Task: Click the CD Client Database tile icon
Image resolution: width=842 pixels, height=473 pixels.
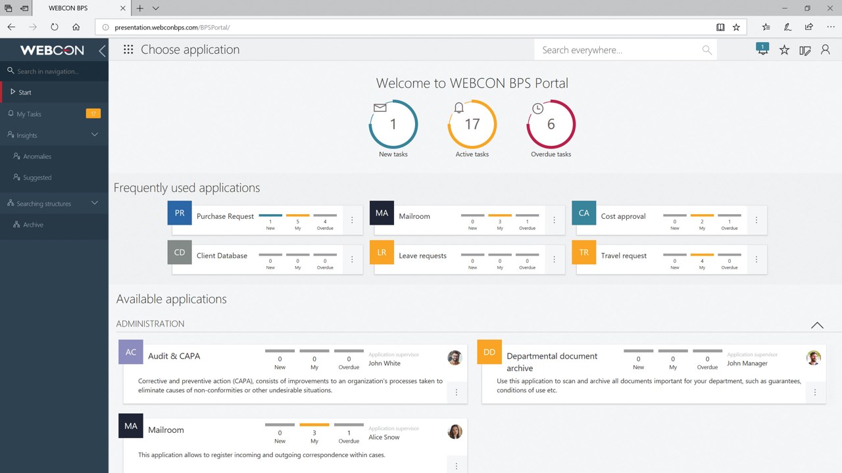Action: click(x=180, y=253)
